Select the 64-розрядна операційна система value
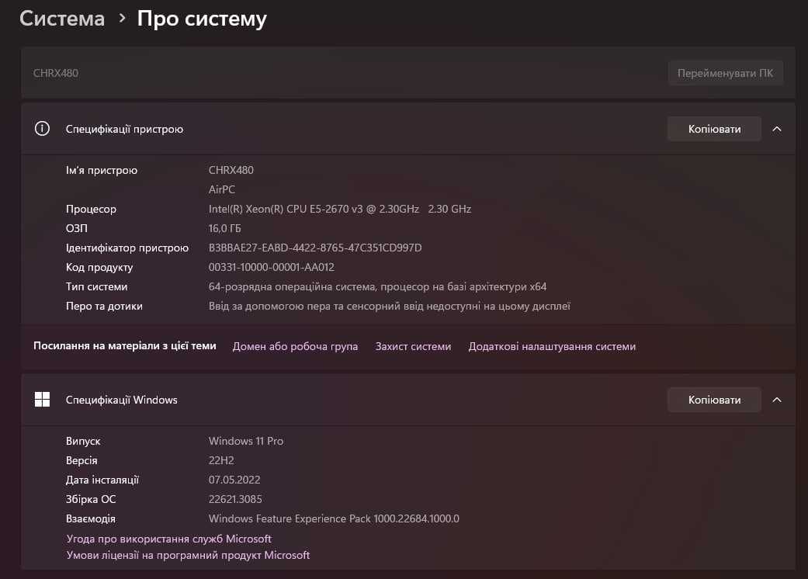Viewport: 808px width, 579px height. (x=377, y=287)
